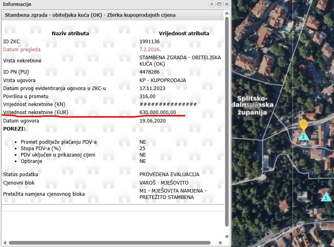Maximize the Informacije panel
This screenshot has width=334, height=247.
pyautogui.click(x=219, y=4)
